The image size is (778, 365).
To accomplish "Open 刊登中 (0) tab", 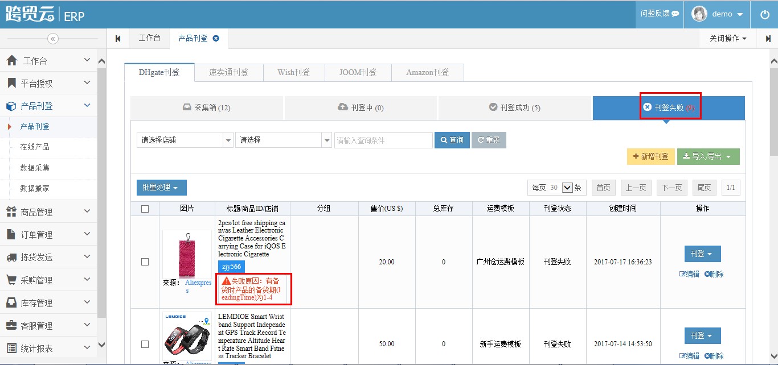I will [x=361, y=107].
